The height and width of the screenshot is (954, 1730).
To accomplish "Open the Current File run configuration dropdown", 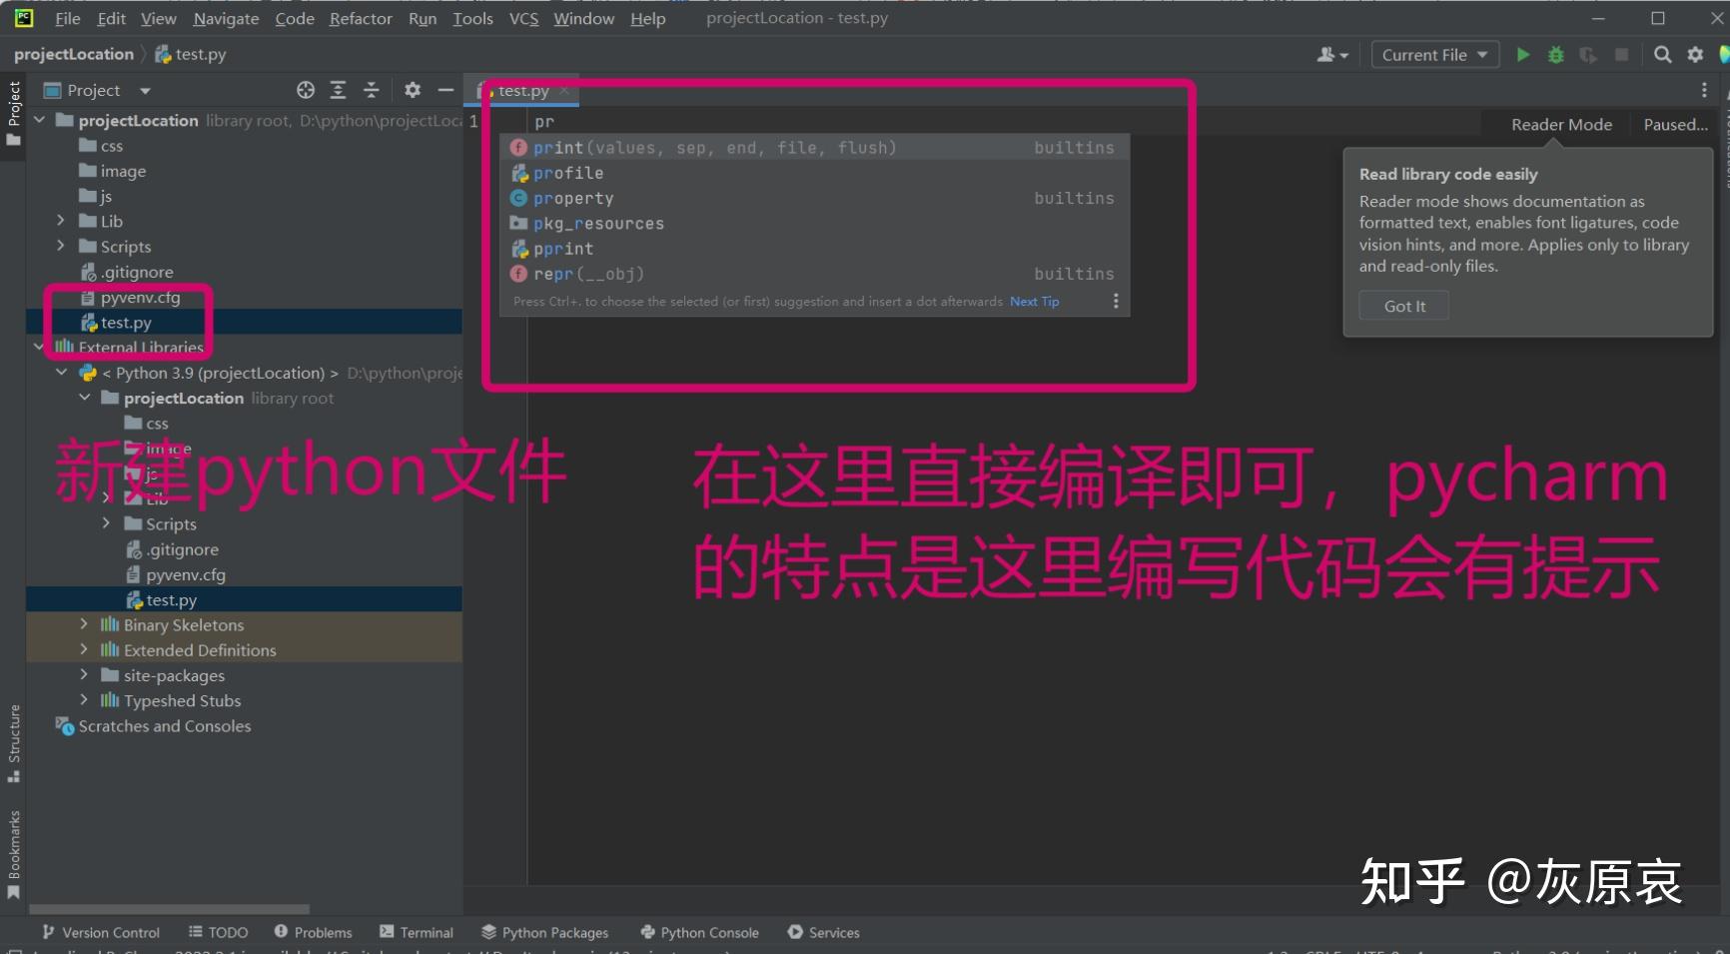I will coord(1434,55).
